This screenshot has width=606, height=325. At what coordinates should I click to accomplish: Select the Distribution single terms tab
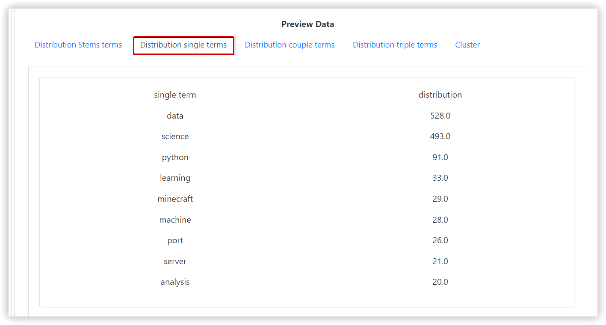[183, 45]
